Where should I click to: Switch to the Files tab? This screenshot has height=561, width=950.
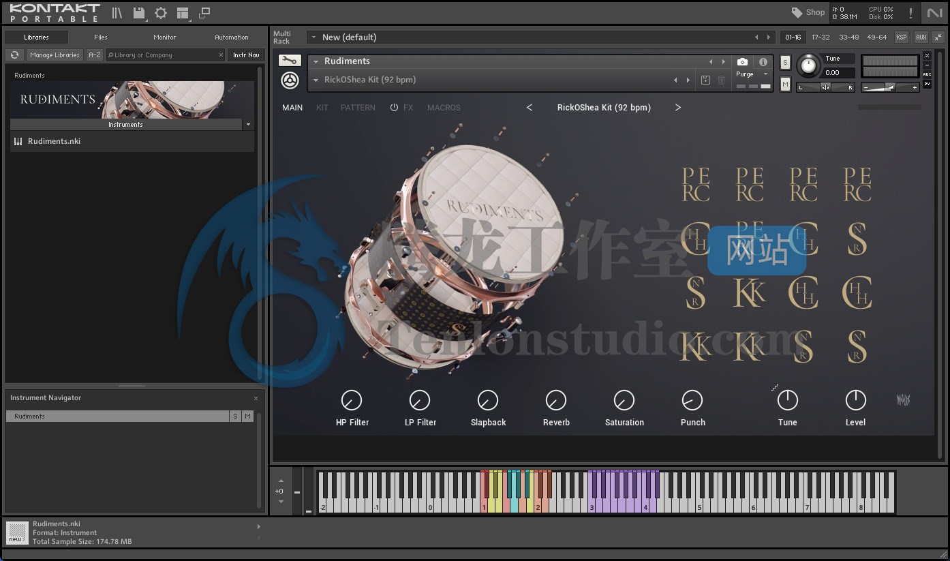[x=101, y=37]
